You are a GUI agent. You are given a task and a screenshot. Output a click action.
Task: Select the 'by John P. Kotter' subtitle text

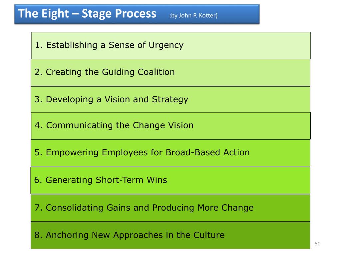(x=193, y=15)
